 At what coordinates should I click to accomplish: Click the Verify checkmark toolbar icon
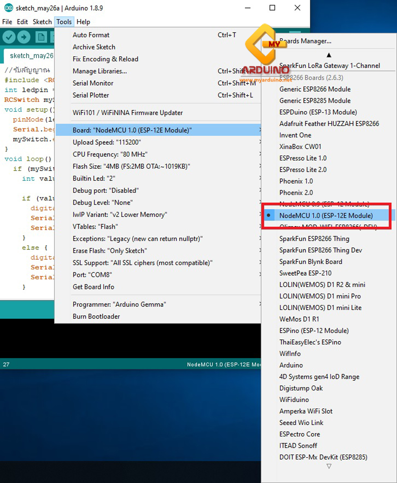coord(9,37)
